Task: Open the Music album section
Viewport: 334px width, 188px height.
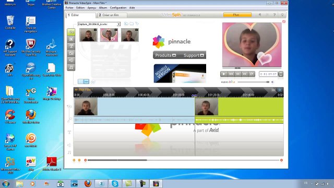Action: (71, 67)
